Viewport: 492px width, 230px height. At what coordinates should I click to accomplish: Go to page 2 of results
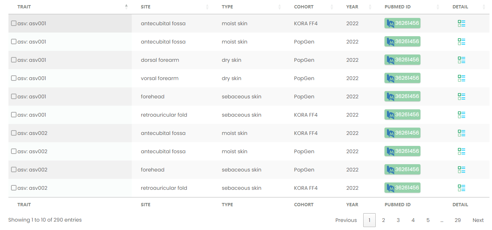[383, 220]
